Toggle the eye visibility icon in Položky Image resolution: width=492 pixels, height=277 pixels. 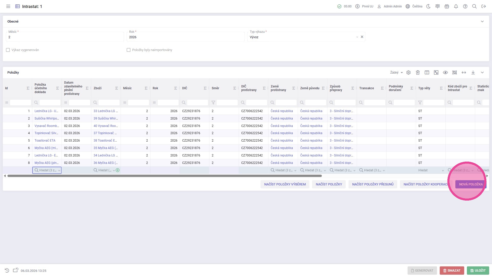coord(445,73)
